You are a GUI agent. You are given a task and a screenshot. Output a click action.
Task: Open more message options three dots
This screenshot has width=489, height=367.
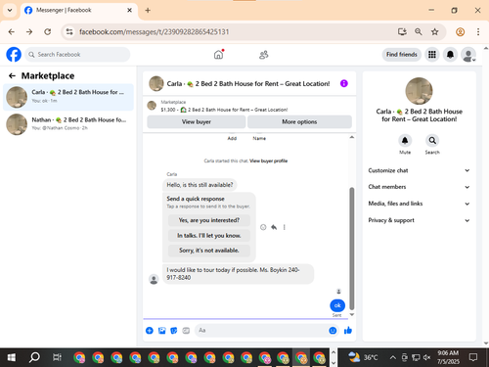click(285, 227)
